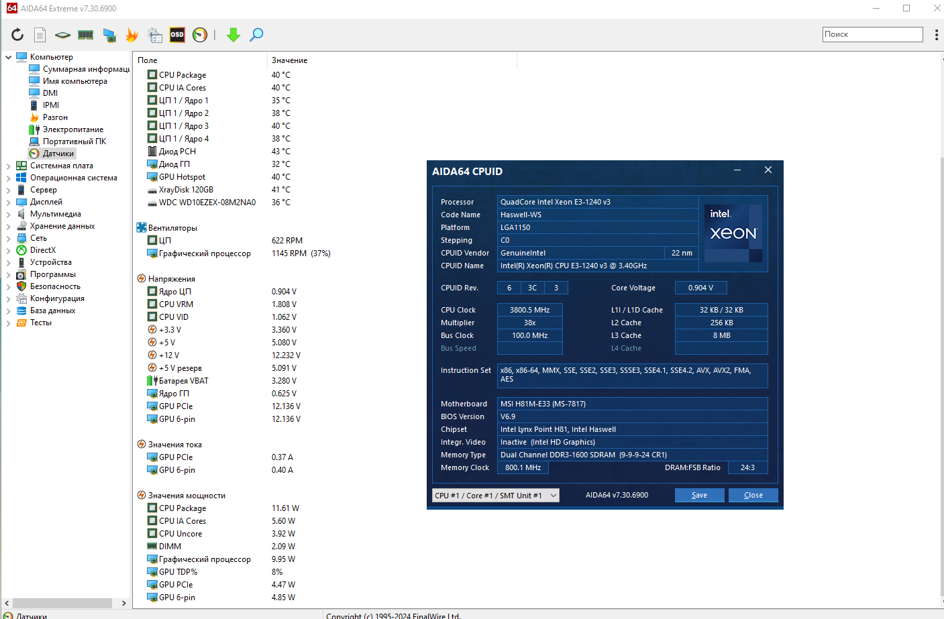This screenshot has width=944, height=619.
Task: Select the IPMI tree item
Action: pos(51,105)
